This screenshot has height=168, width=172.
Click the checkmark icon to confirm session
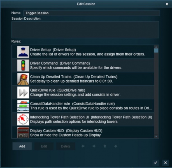(155, 162)
